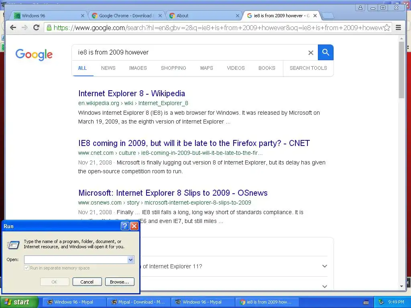Open SEARCH TOOLS options
The width and height of the screenshot is (411, 308).
coord(308,68)
